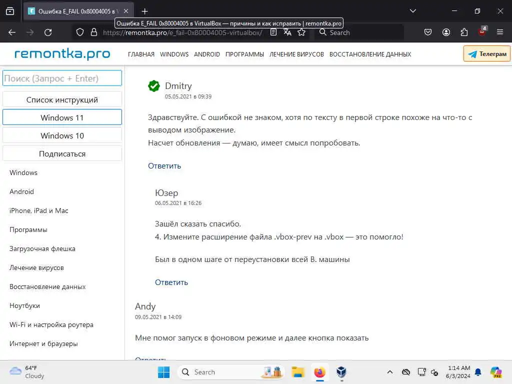The height and width of the screenshot is (384, 512).
Task: Open VirtualBox from taskbar
Action: click(x=341, y=372)
